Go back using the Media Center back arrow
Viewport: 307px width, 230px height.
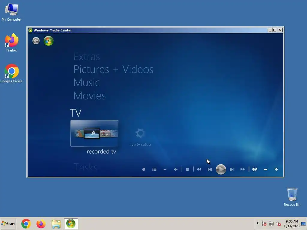tap(36, 41)
